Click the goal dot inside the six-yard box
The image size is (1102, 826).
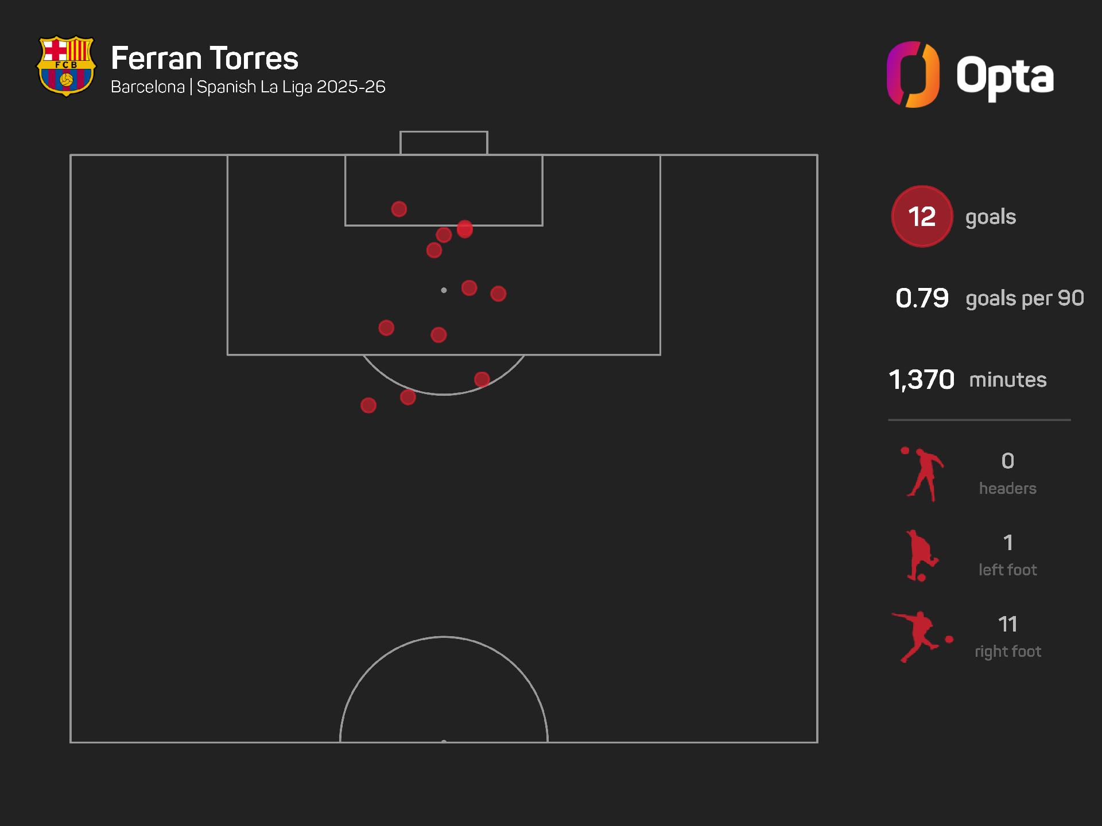[399, 209]
